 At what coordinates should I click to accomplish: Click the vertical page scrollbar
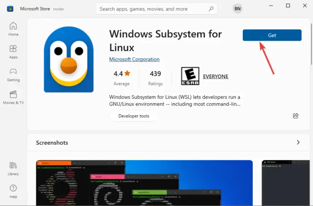311,44
